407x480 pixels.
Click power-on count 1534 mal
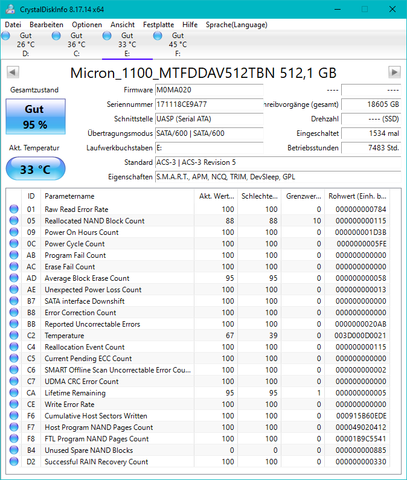[371, 133]
